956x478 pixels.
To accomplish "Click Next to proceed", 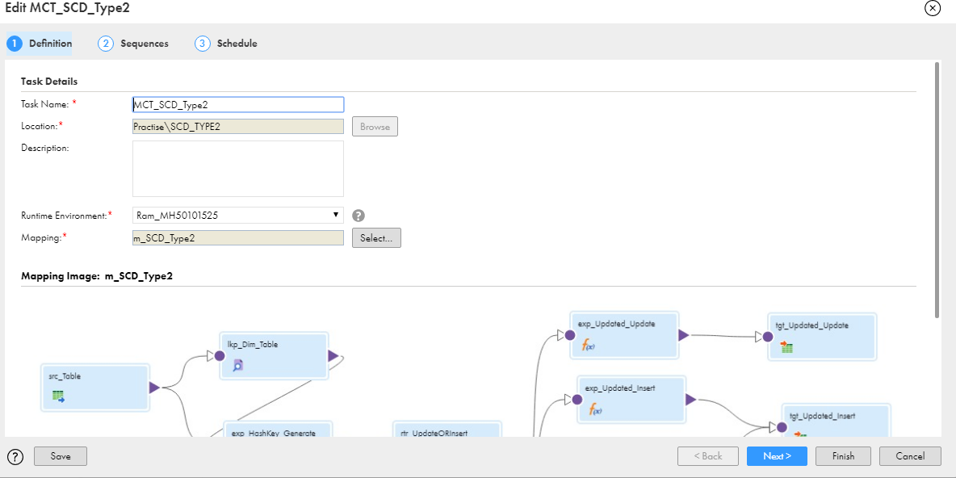I will point(776,455).
